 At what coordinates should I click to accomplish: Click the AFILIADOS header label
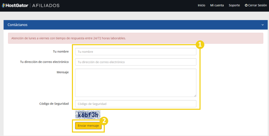pyautogui.click(x=46, y=6)
